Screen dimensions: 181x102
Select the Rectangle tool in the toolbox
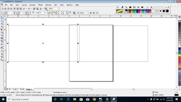(x=2, y=33)
